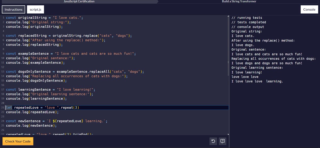Place cursor in line 21 repeatedLove declaration

pos(43,108)
